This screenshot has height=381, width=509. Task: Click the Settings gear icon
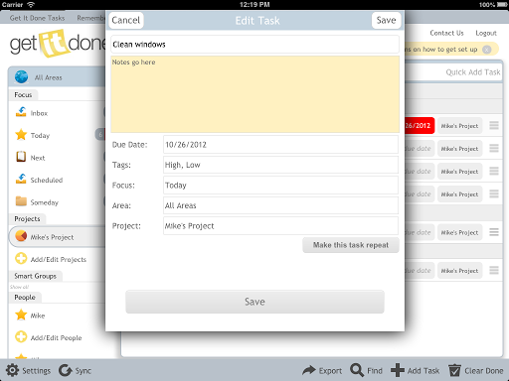coord(12,370)
